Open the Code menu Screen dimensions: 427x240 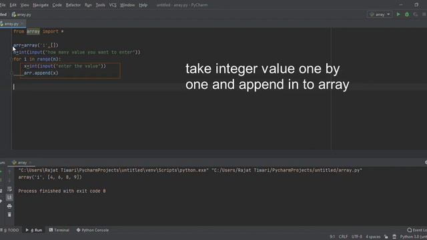(57, 5)
